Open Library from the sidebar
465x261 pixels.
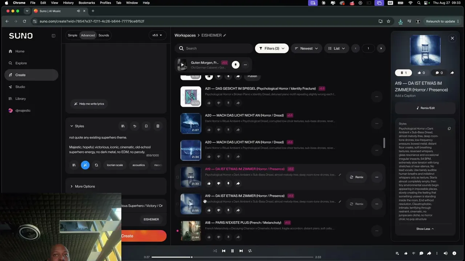click(x=32, y=99)
